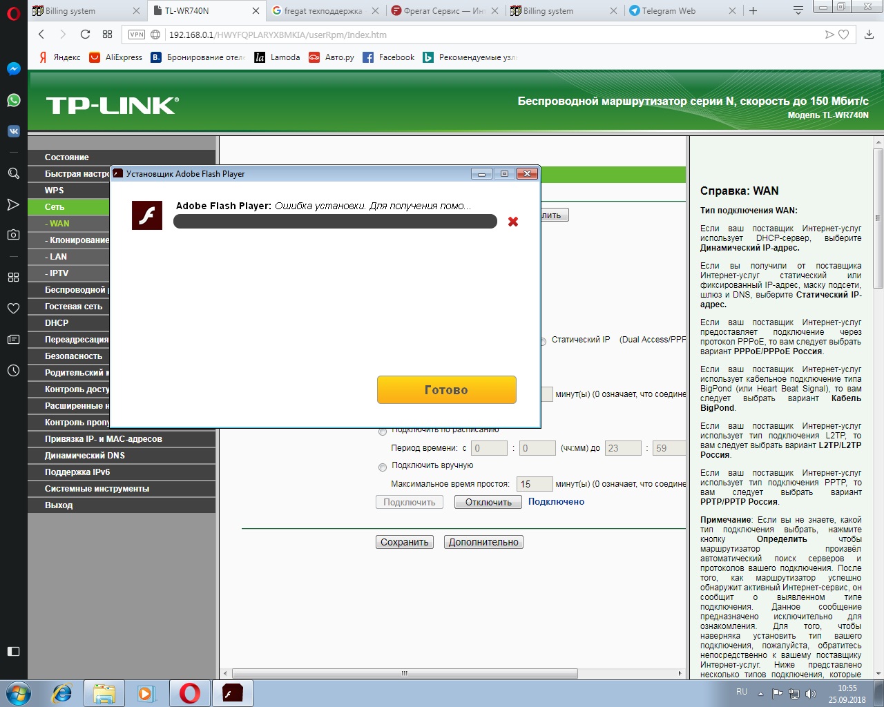Select Подключить по расписанию radio button

(x=383, y=432)
